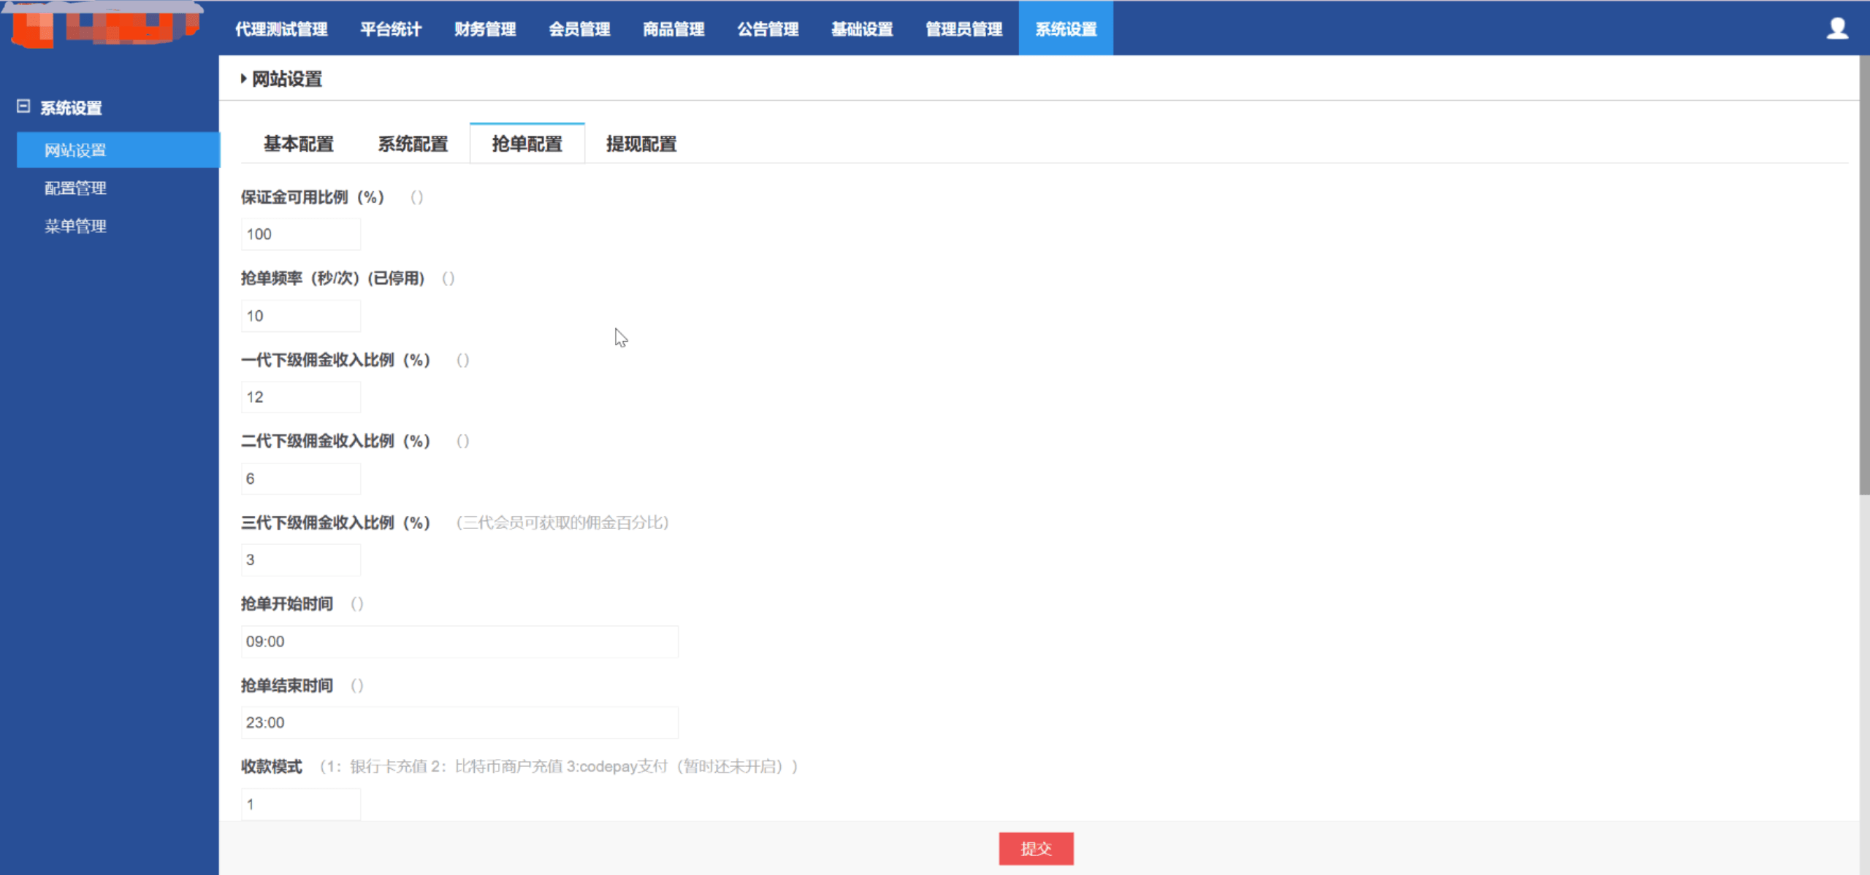
Task: Click the user profile icon
Action: 1836,28
